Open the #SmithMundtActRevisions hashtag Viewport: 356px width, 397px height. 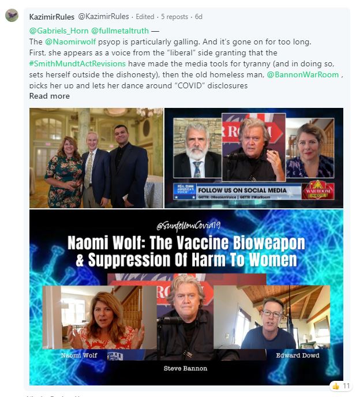[x=77, y=63]
